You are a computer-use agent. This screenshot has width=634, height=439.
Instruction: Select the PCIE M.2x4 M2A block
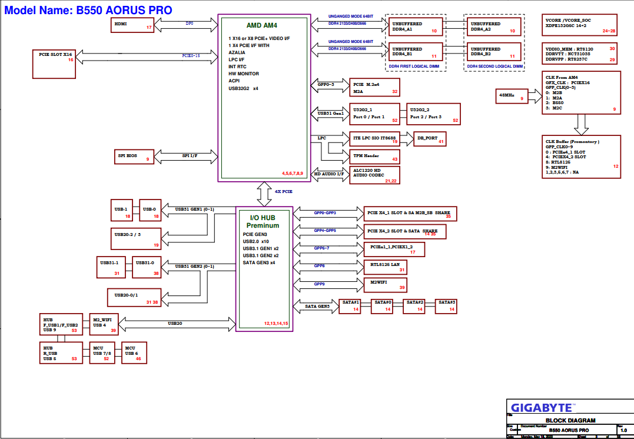[375, 87]
